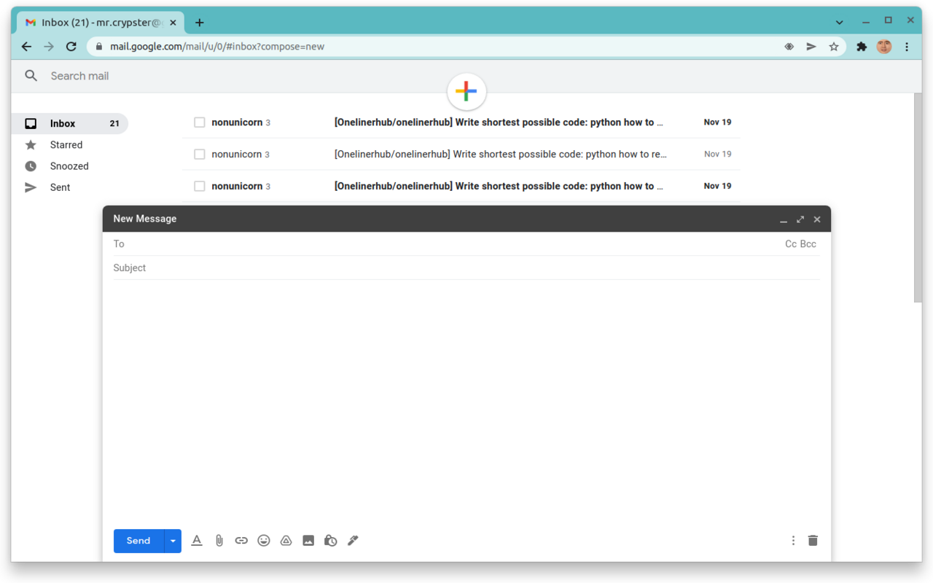Insert signature with the pen icon

tap(353, 541)
